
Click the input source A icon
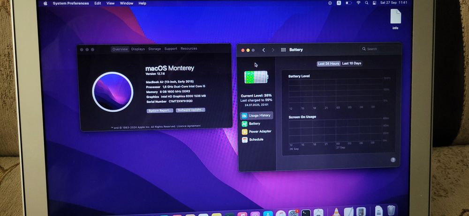[339, 3]
